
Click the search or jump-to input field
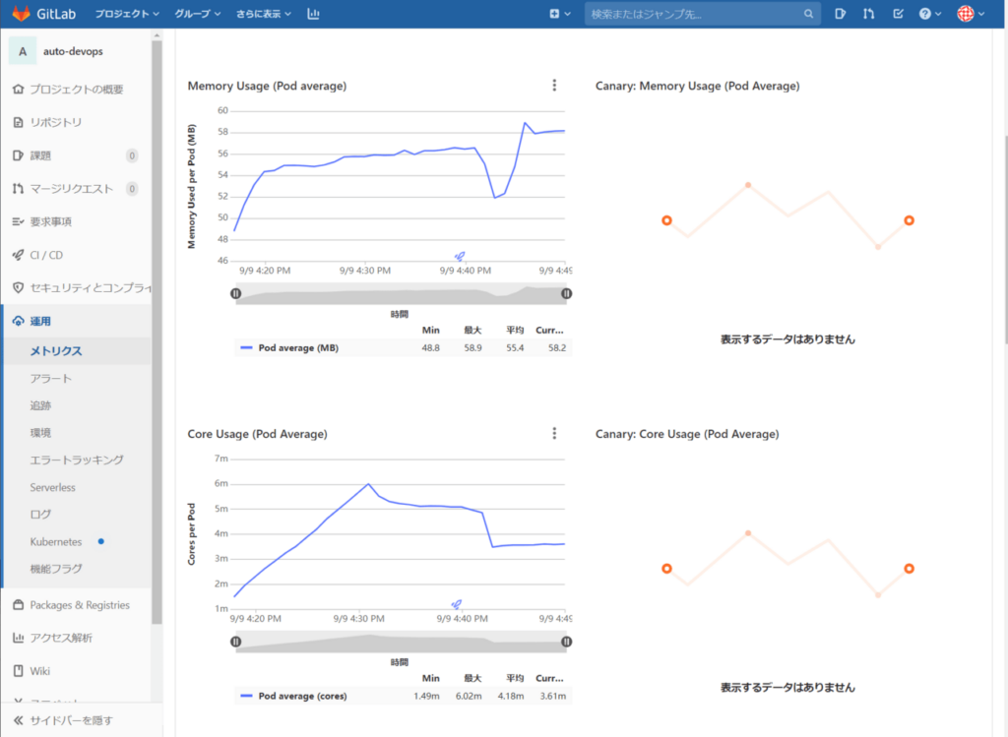click(693, 14)
